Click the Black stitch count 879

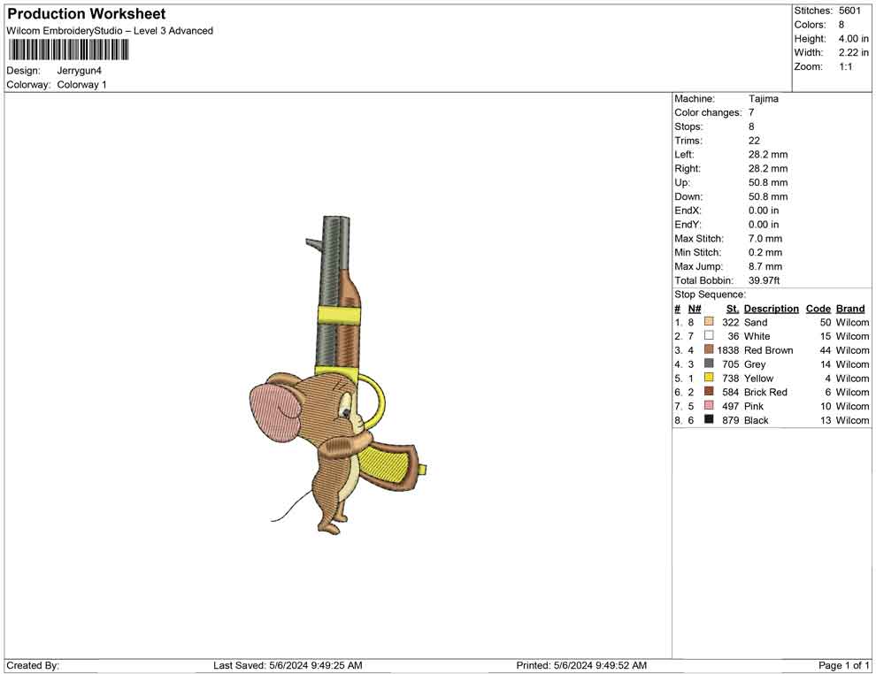[731, 420]
